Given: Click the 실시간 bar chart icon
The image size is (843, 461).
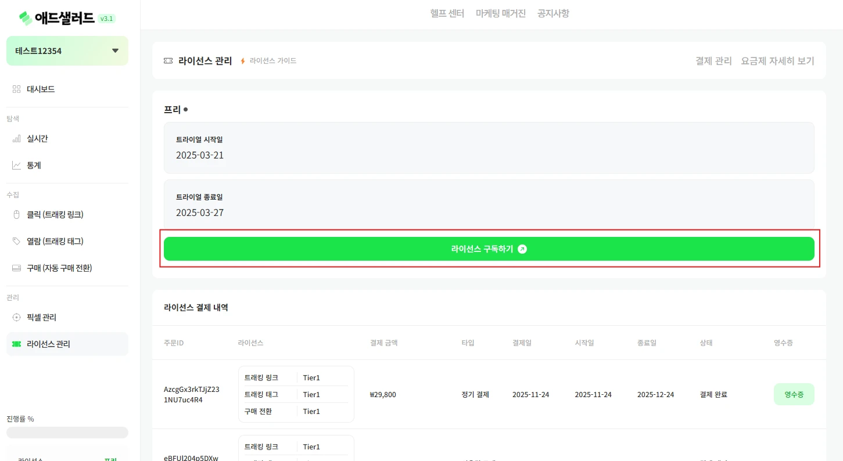Looking at the screenshot, I should pyautogui.click(x=16, y=139).
